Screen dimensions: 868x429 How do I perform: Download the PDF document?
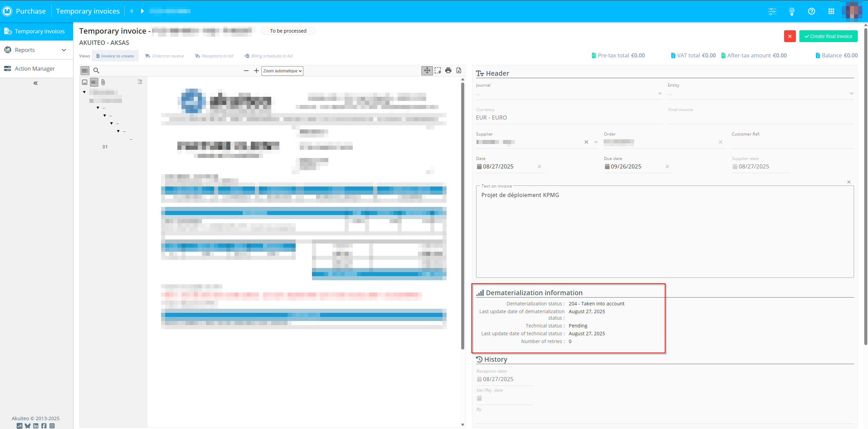click(x=459, y=71)
